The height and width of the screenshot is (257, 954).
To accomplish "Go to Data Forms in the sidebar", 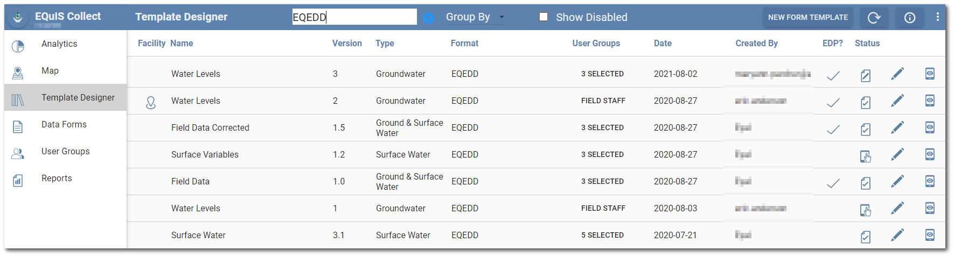I will pyautogui.click(x=64, y=125).
